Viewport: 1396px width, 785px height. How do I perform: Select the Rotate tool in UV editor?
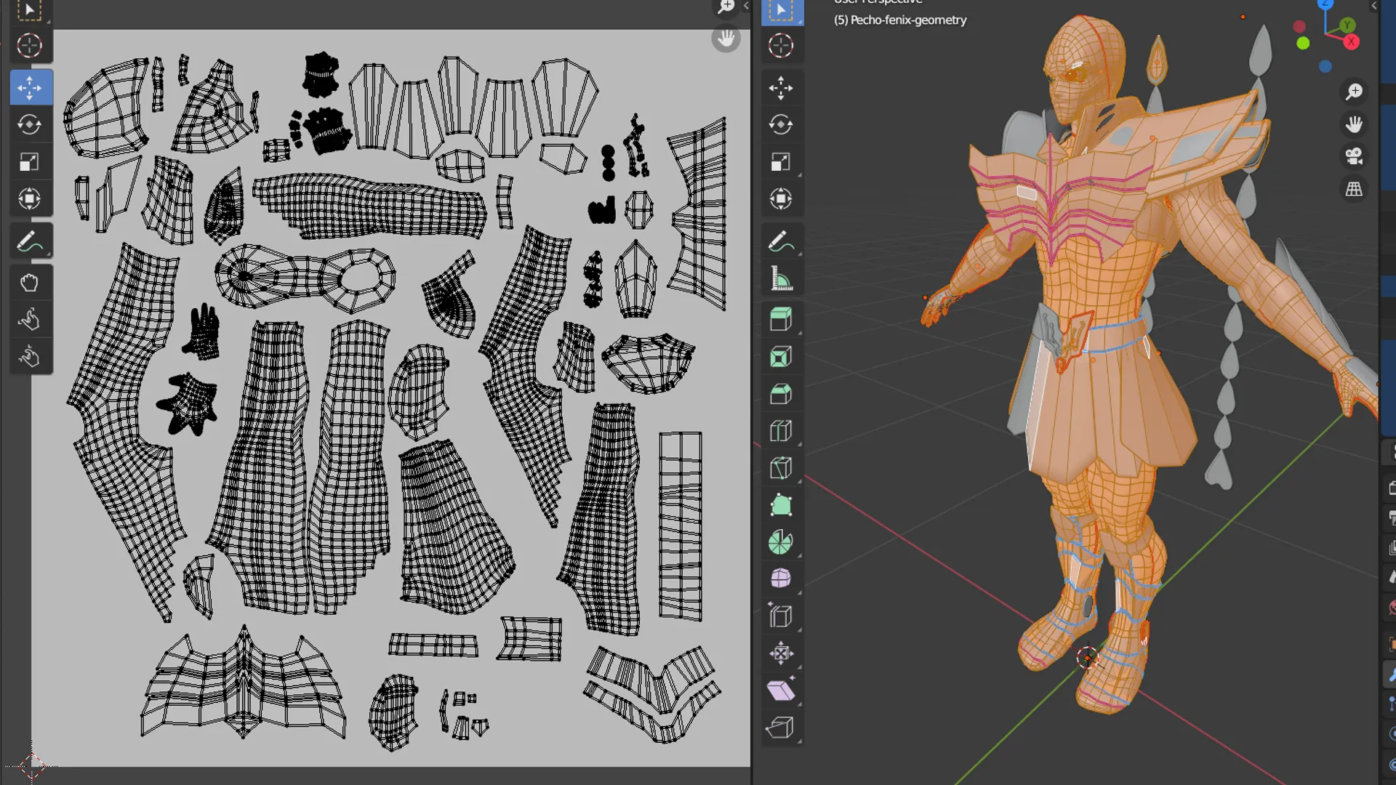(30, 124)
